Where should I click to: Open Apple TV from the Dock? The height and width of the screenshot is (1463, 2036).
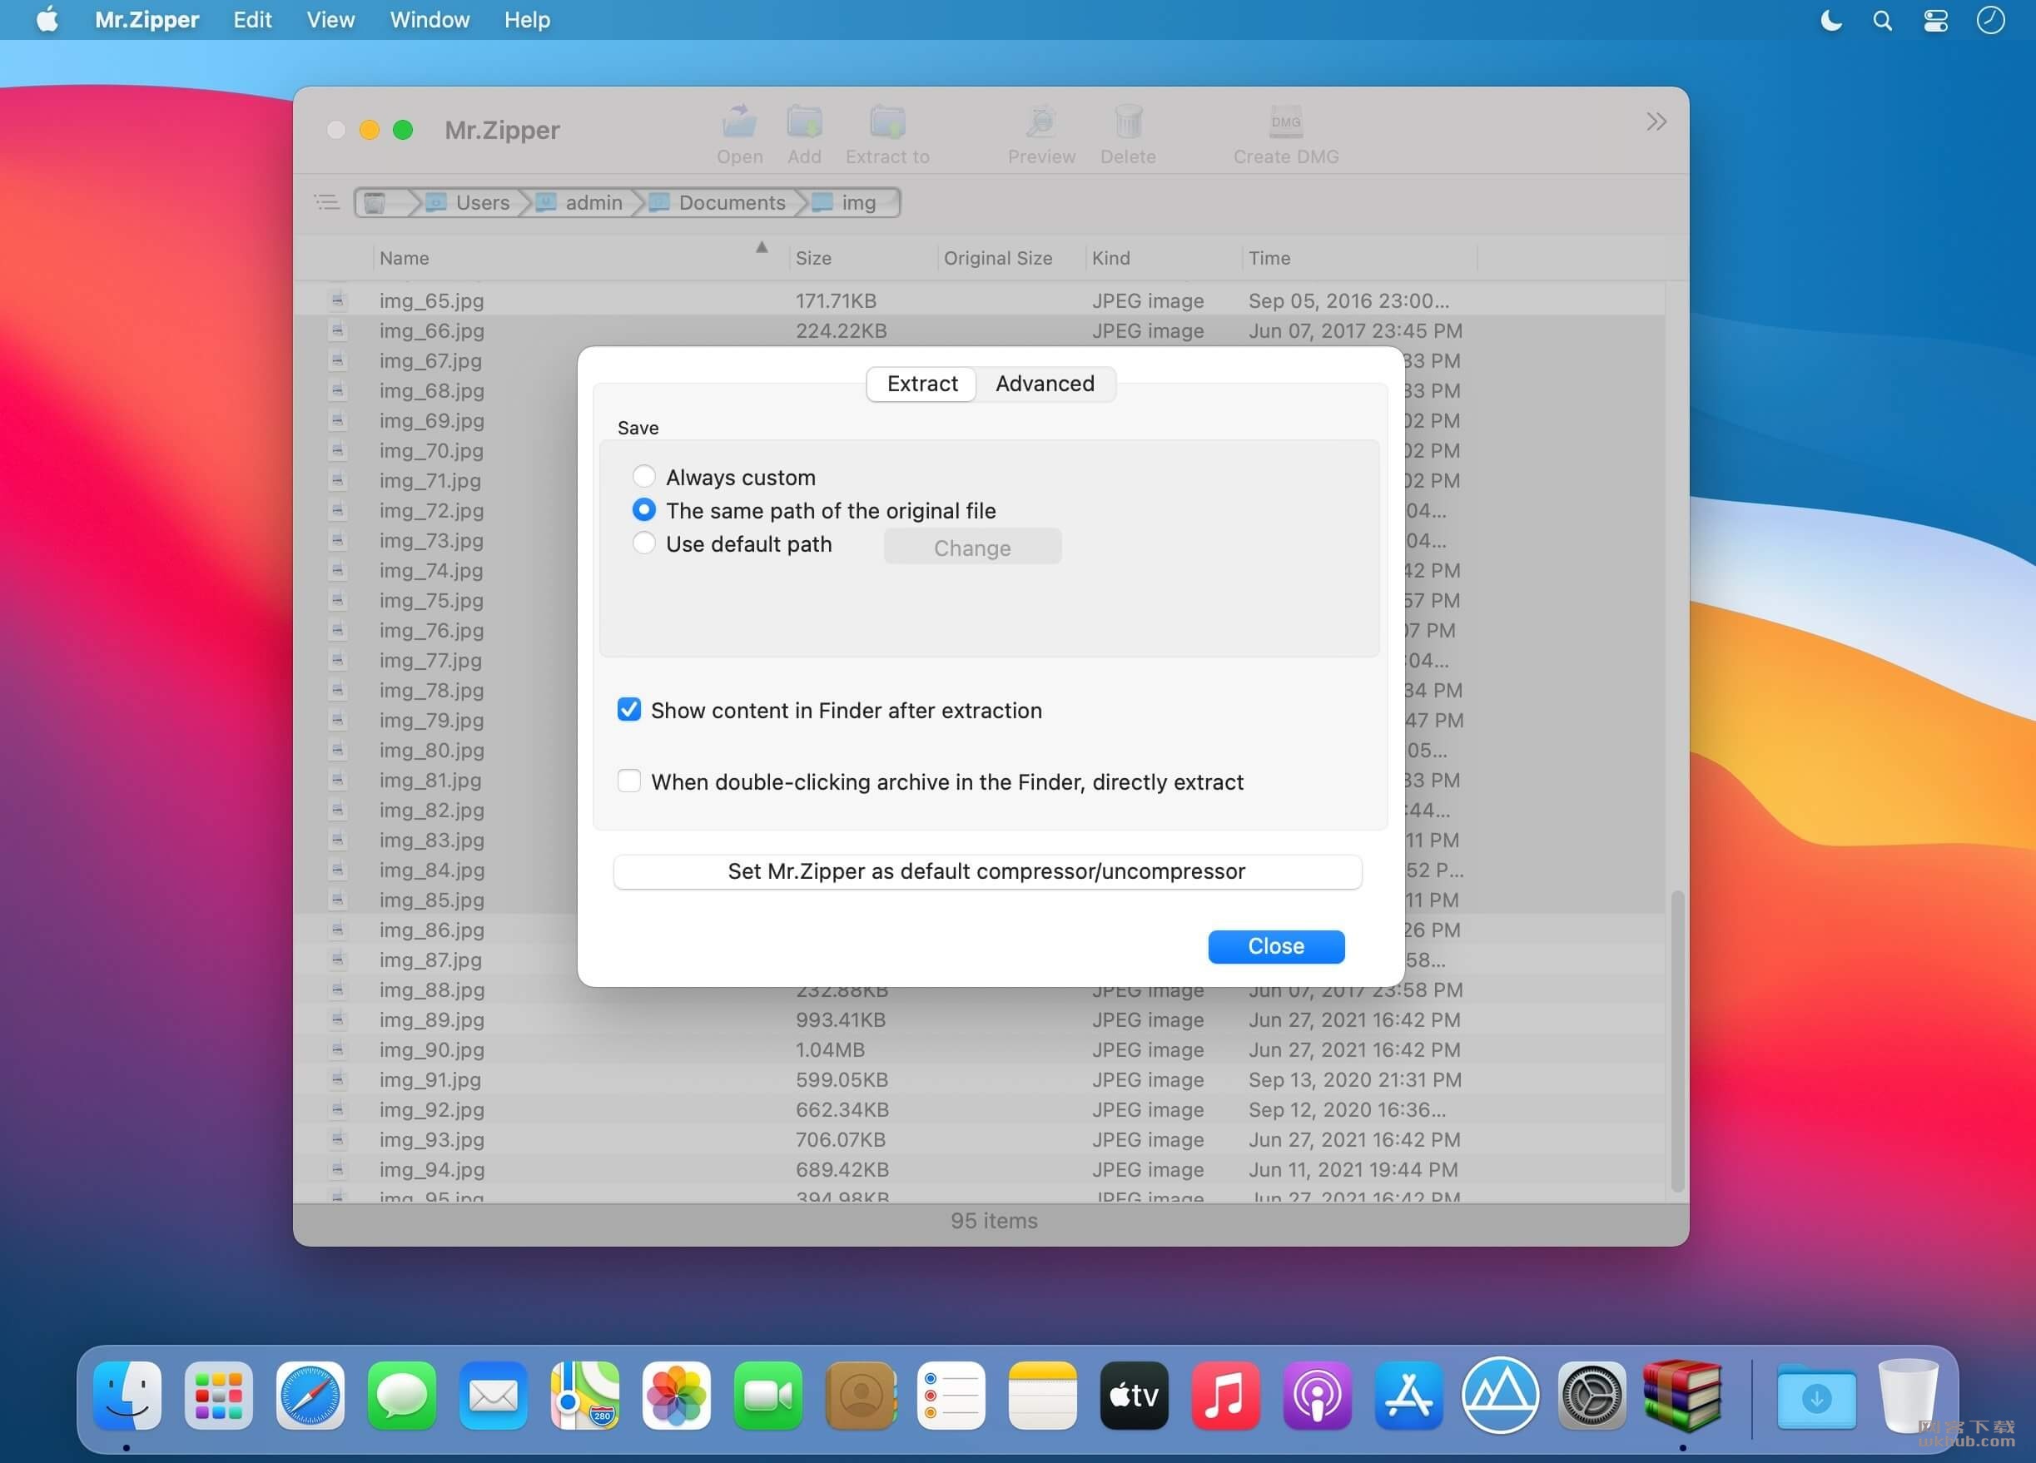pos(1135,1396)
